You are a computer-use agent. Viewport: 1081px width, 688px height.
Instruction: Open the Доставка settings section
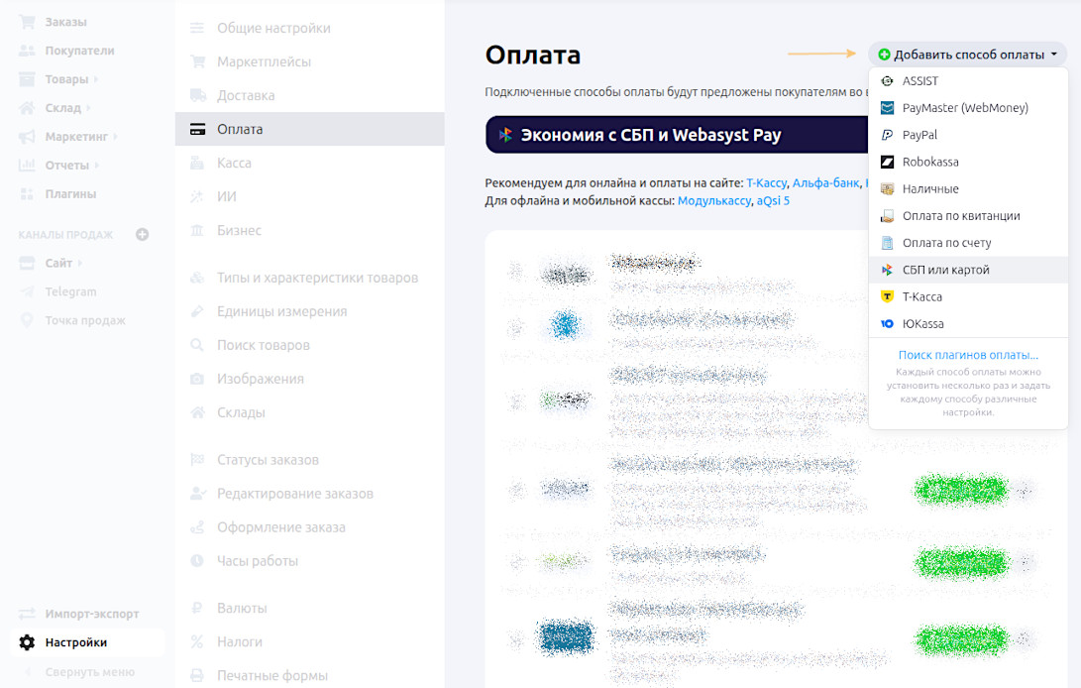click(x=246, y=95)
